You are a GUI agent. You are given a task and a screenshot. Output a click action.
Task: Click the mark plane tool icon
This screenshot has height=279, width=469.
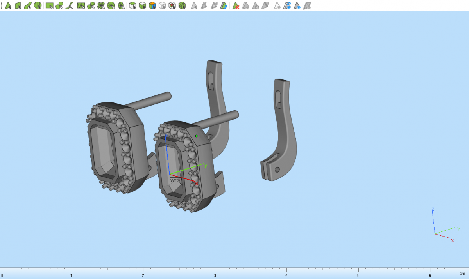(18, 5)
